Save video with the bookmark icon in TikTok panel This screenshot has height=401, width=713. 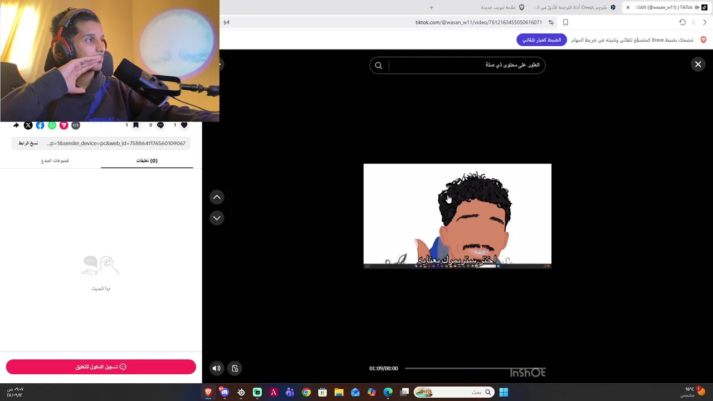point(135,125)
